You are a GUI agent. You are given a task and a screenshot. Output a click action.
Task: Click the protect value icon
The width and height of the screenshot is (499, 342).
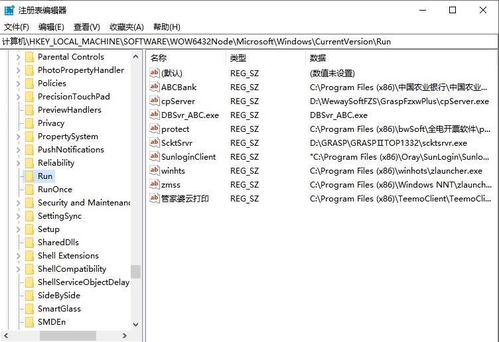(x=155, y=129)
